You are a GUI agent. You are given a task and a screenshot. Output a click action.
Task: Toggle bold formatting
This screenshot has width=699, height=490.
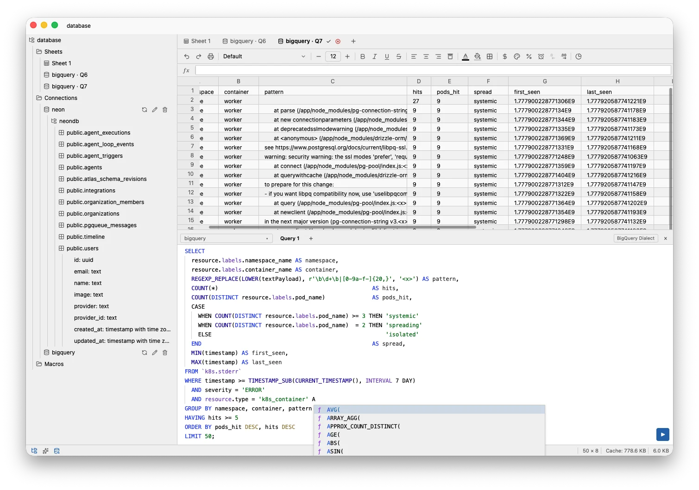(x=363, y=56)
